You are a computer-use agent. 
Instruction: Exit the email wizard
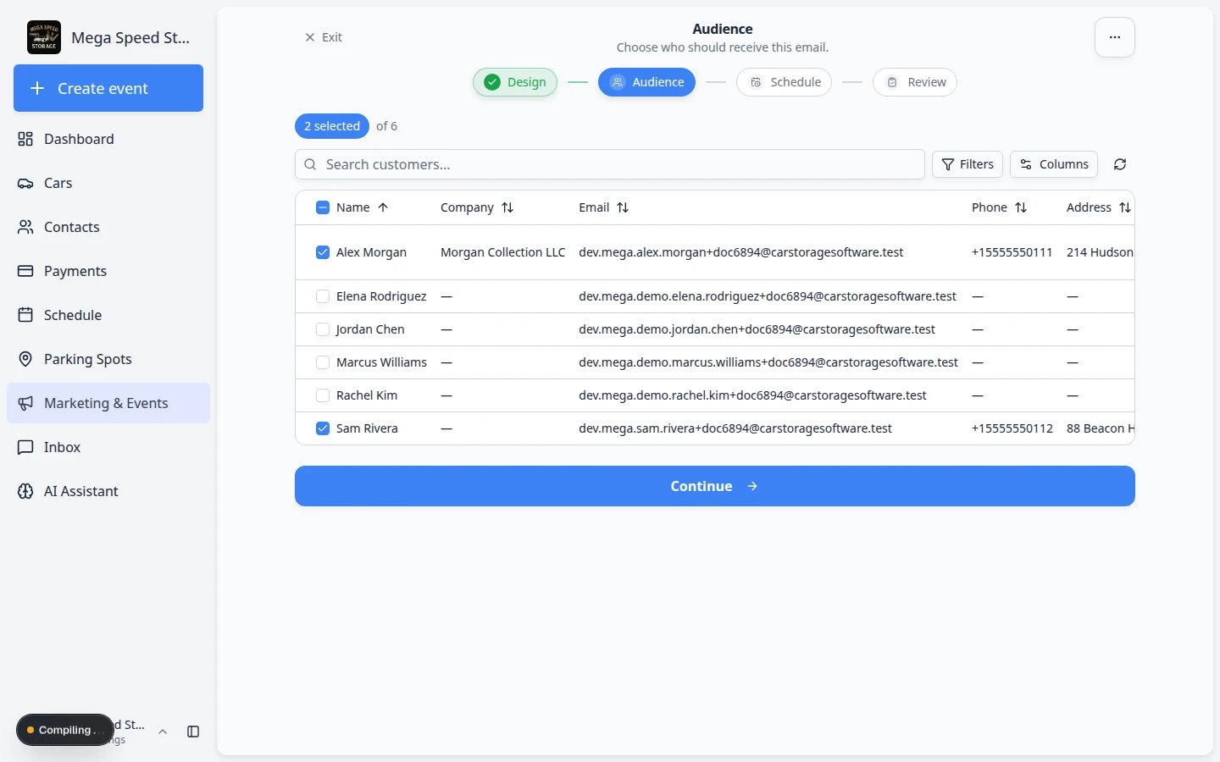pos(323,37)
